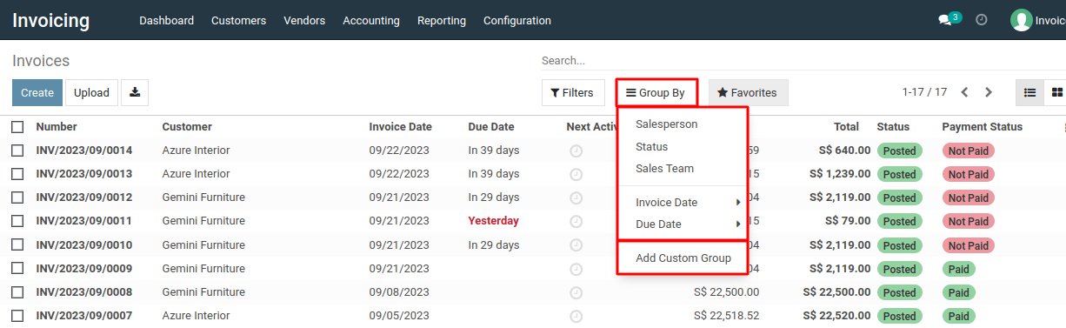Open the Filters dropdown

[573, 92]
